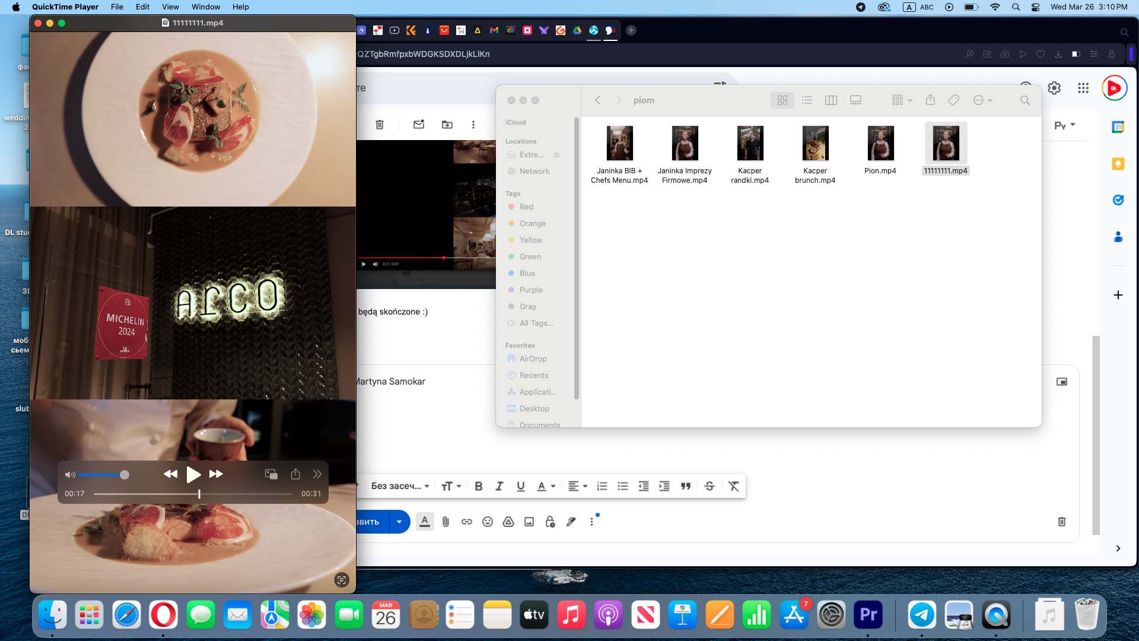Viewport: 1139px width, 641px height.
Task: Switch Finder to list view
Action: [807, 100]
